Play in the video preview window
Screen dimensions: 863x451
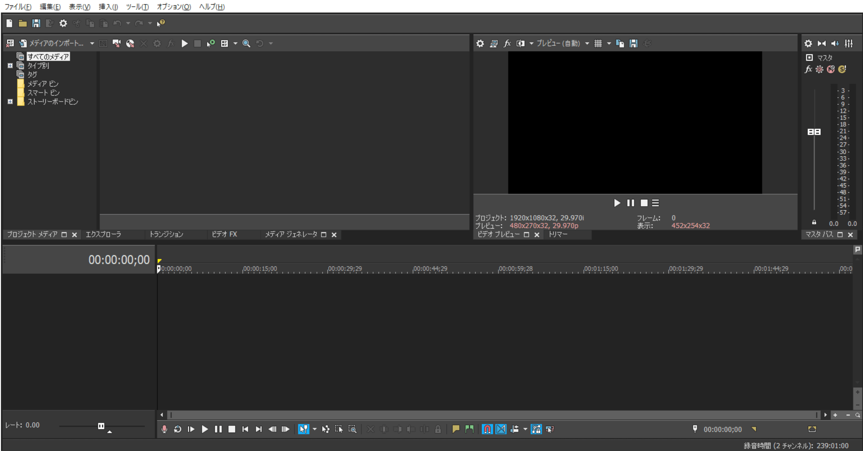click(x=617, y=203)
